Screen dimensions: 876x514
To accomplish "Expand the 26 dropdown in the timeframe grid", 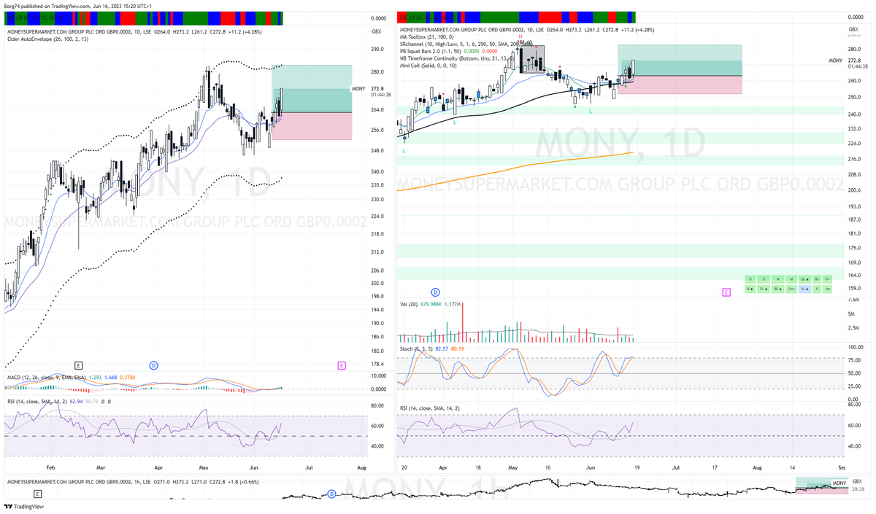I will click(805, 278).
